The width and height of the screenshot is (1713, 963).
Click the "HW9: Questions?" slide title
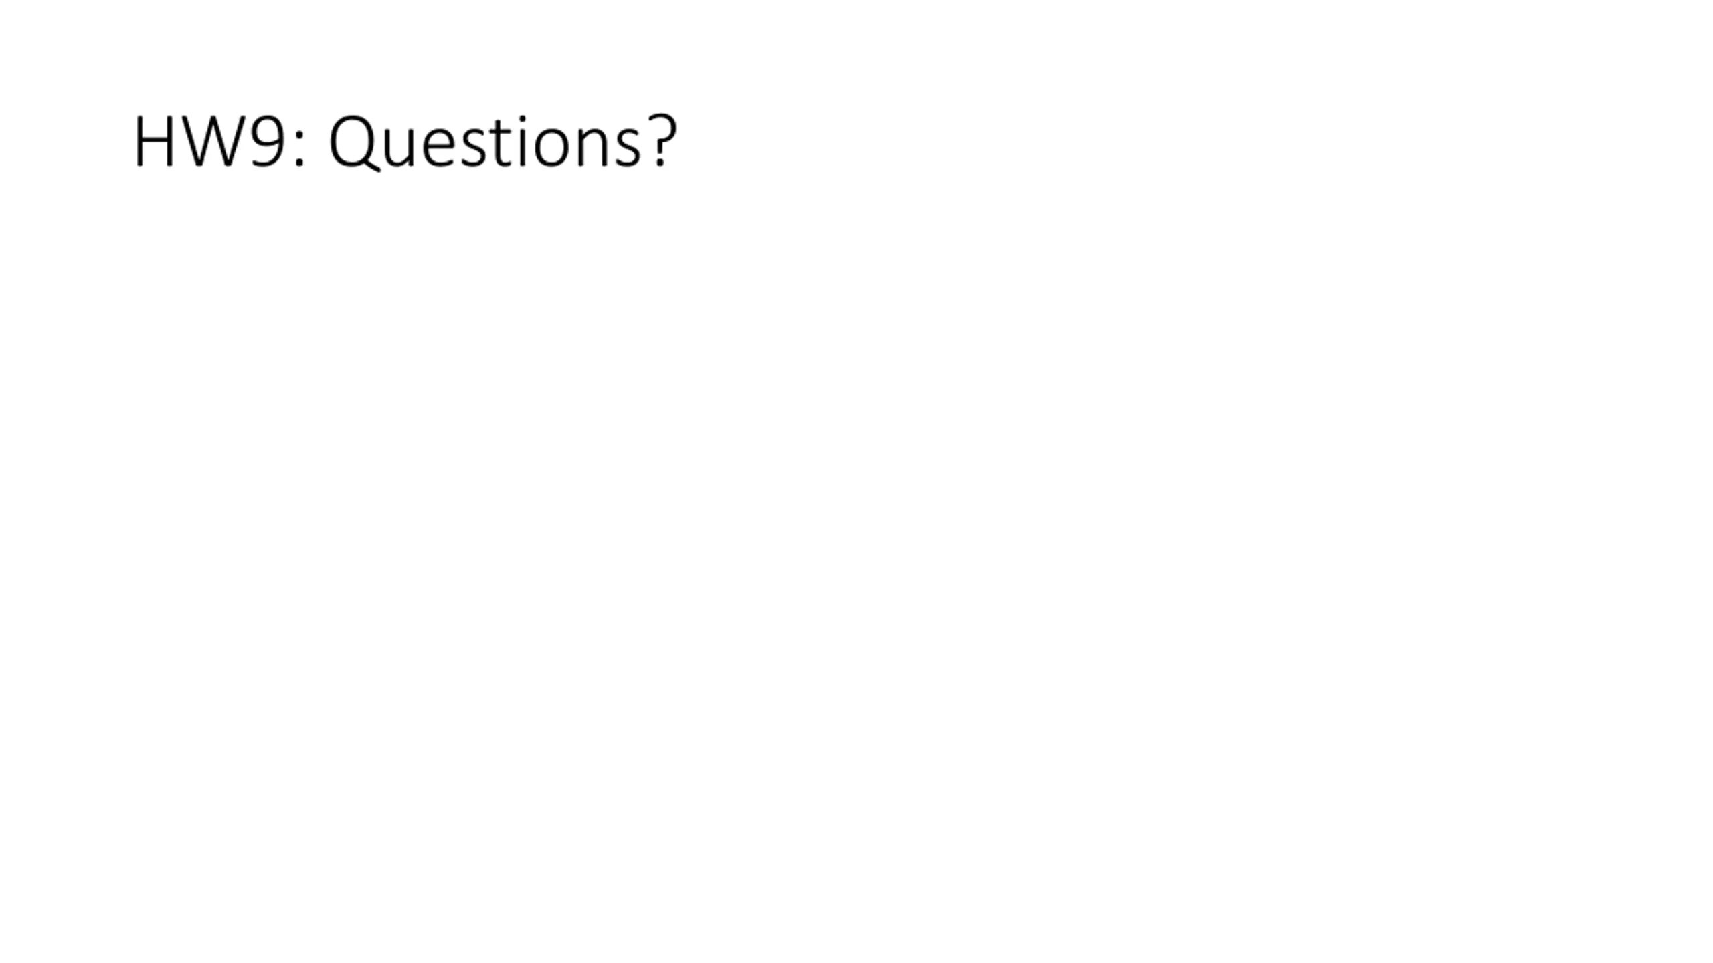point(405,142)
